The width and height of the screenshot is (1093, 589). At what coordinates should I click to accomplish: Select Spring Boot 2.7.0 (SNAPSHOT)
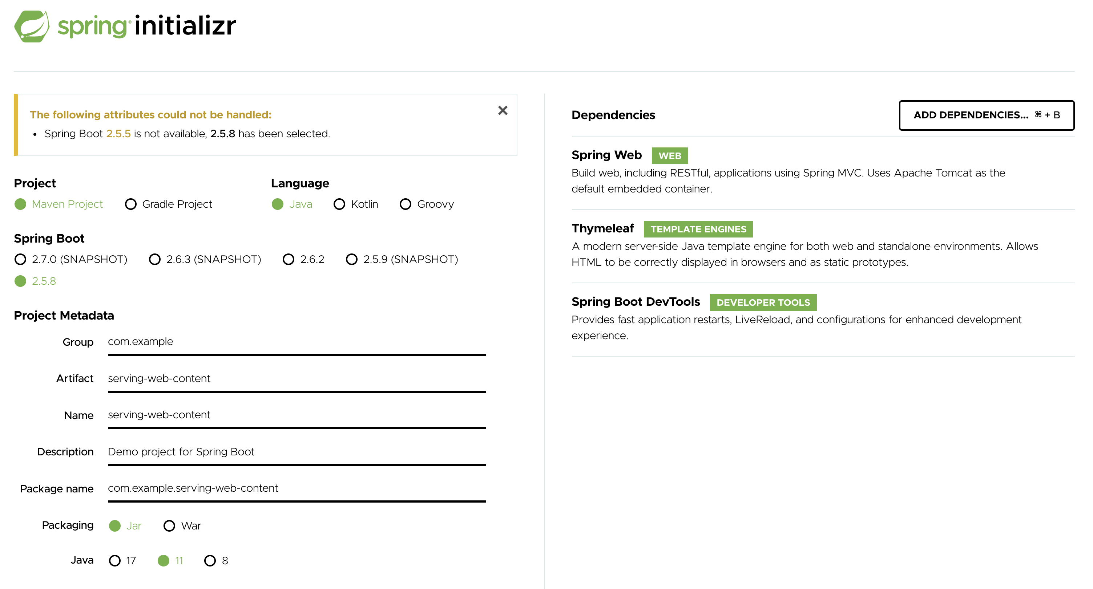coord(71,259)
